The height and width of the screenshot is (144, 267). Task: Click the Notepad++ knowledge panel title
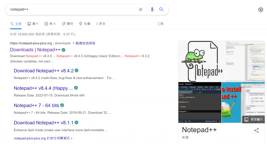[199, 130]
